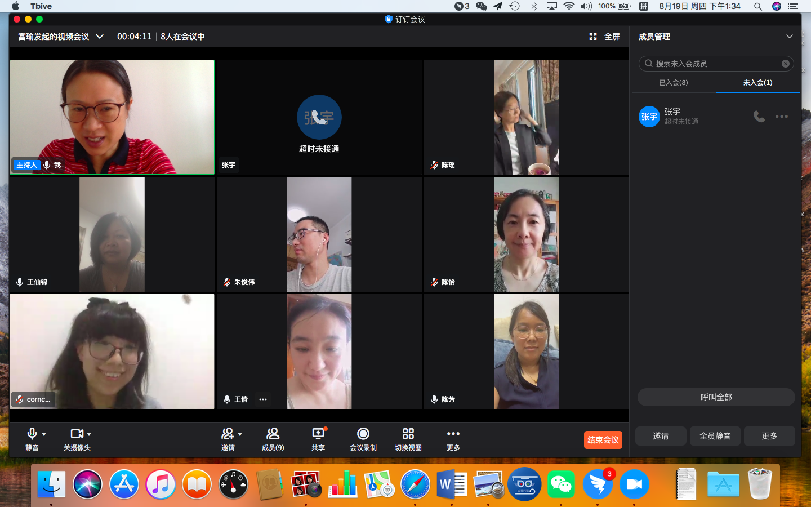Open DingTalk from the Dock
Screen dimensions: 811x507
[598, 484]
